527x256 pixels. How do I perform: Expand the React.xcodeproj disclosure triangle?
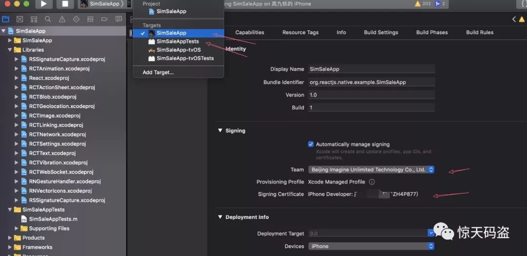(x=17, y=78)
